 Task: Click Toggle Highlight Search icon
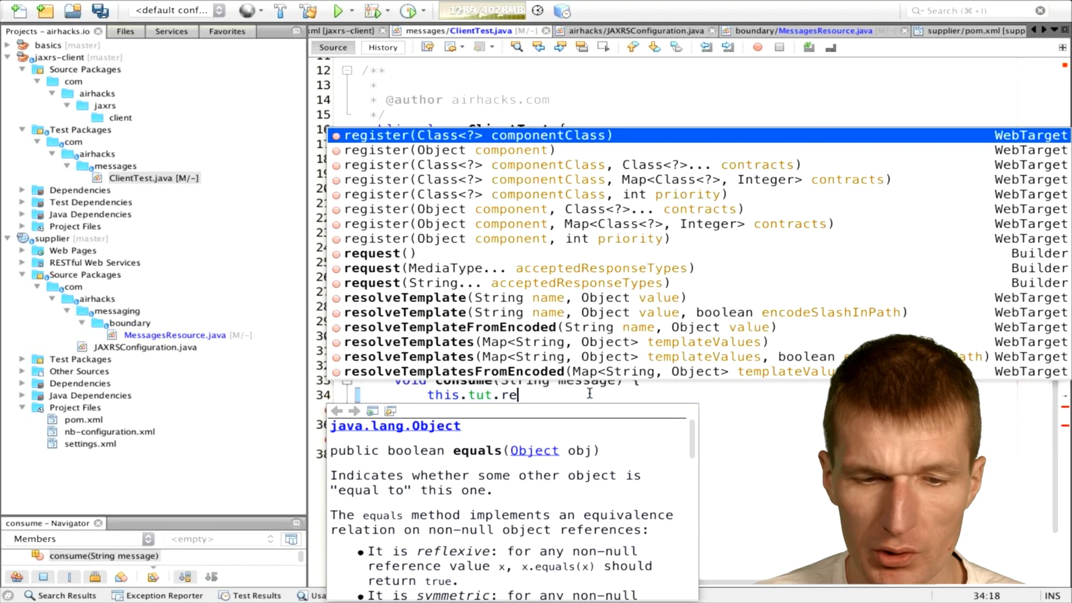pyautogui.click(x=581, y=47)
